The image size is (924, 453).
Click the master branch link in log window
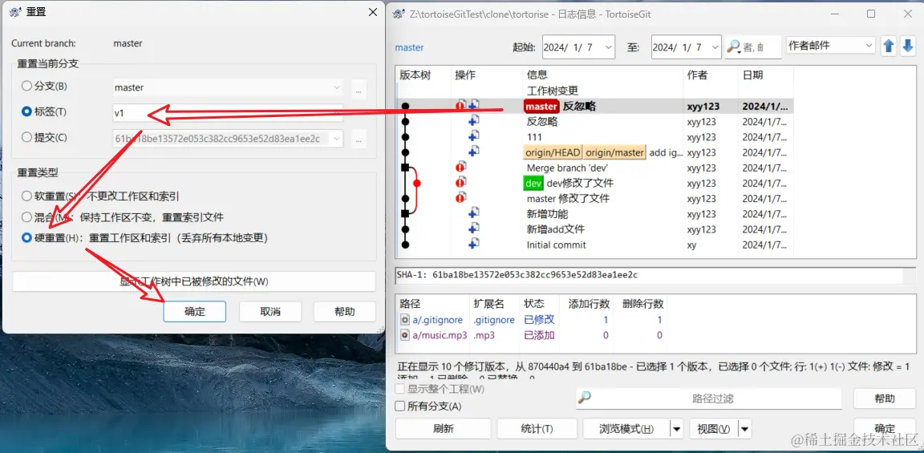pyautogui.click(x=409, y=48)
